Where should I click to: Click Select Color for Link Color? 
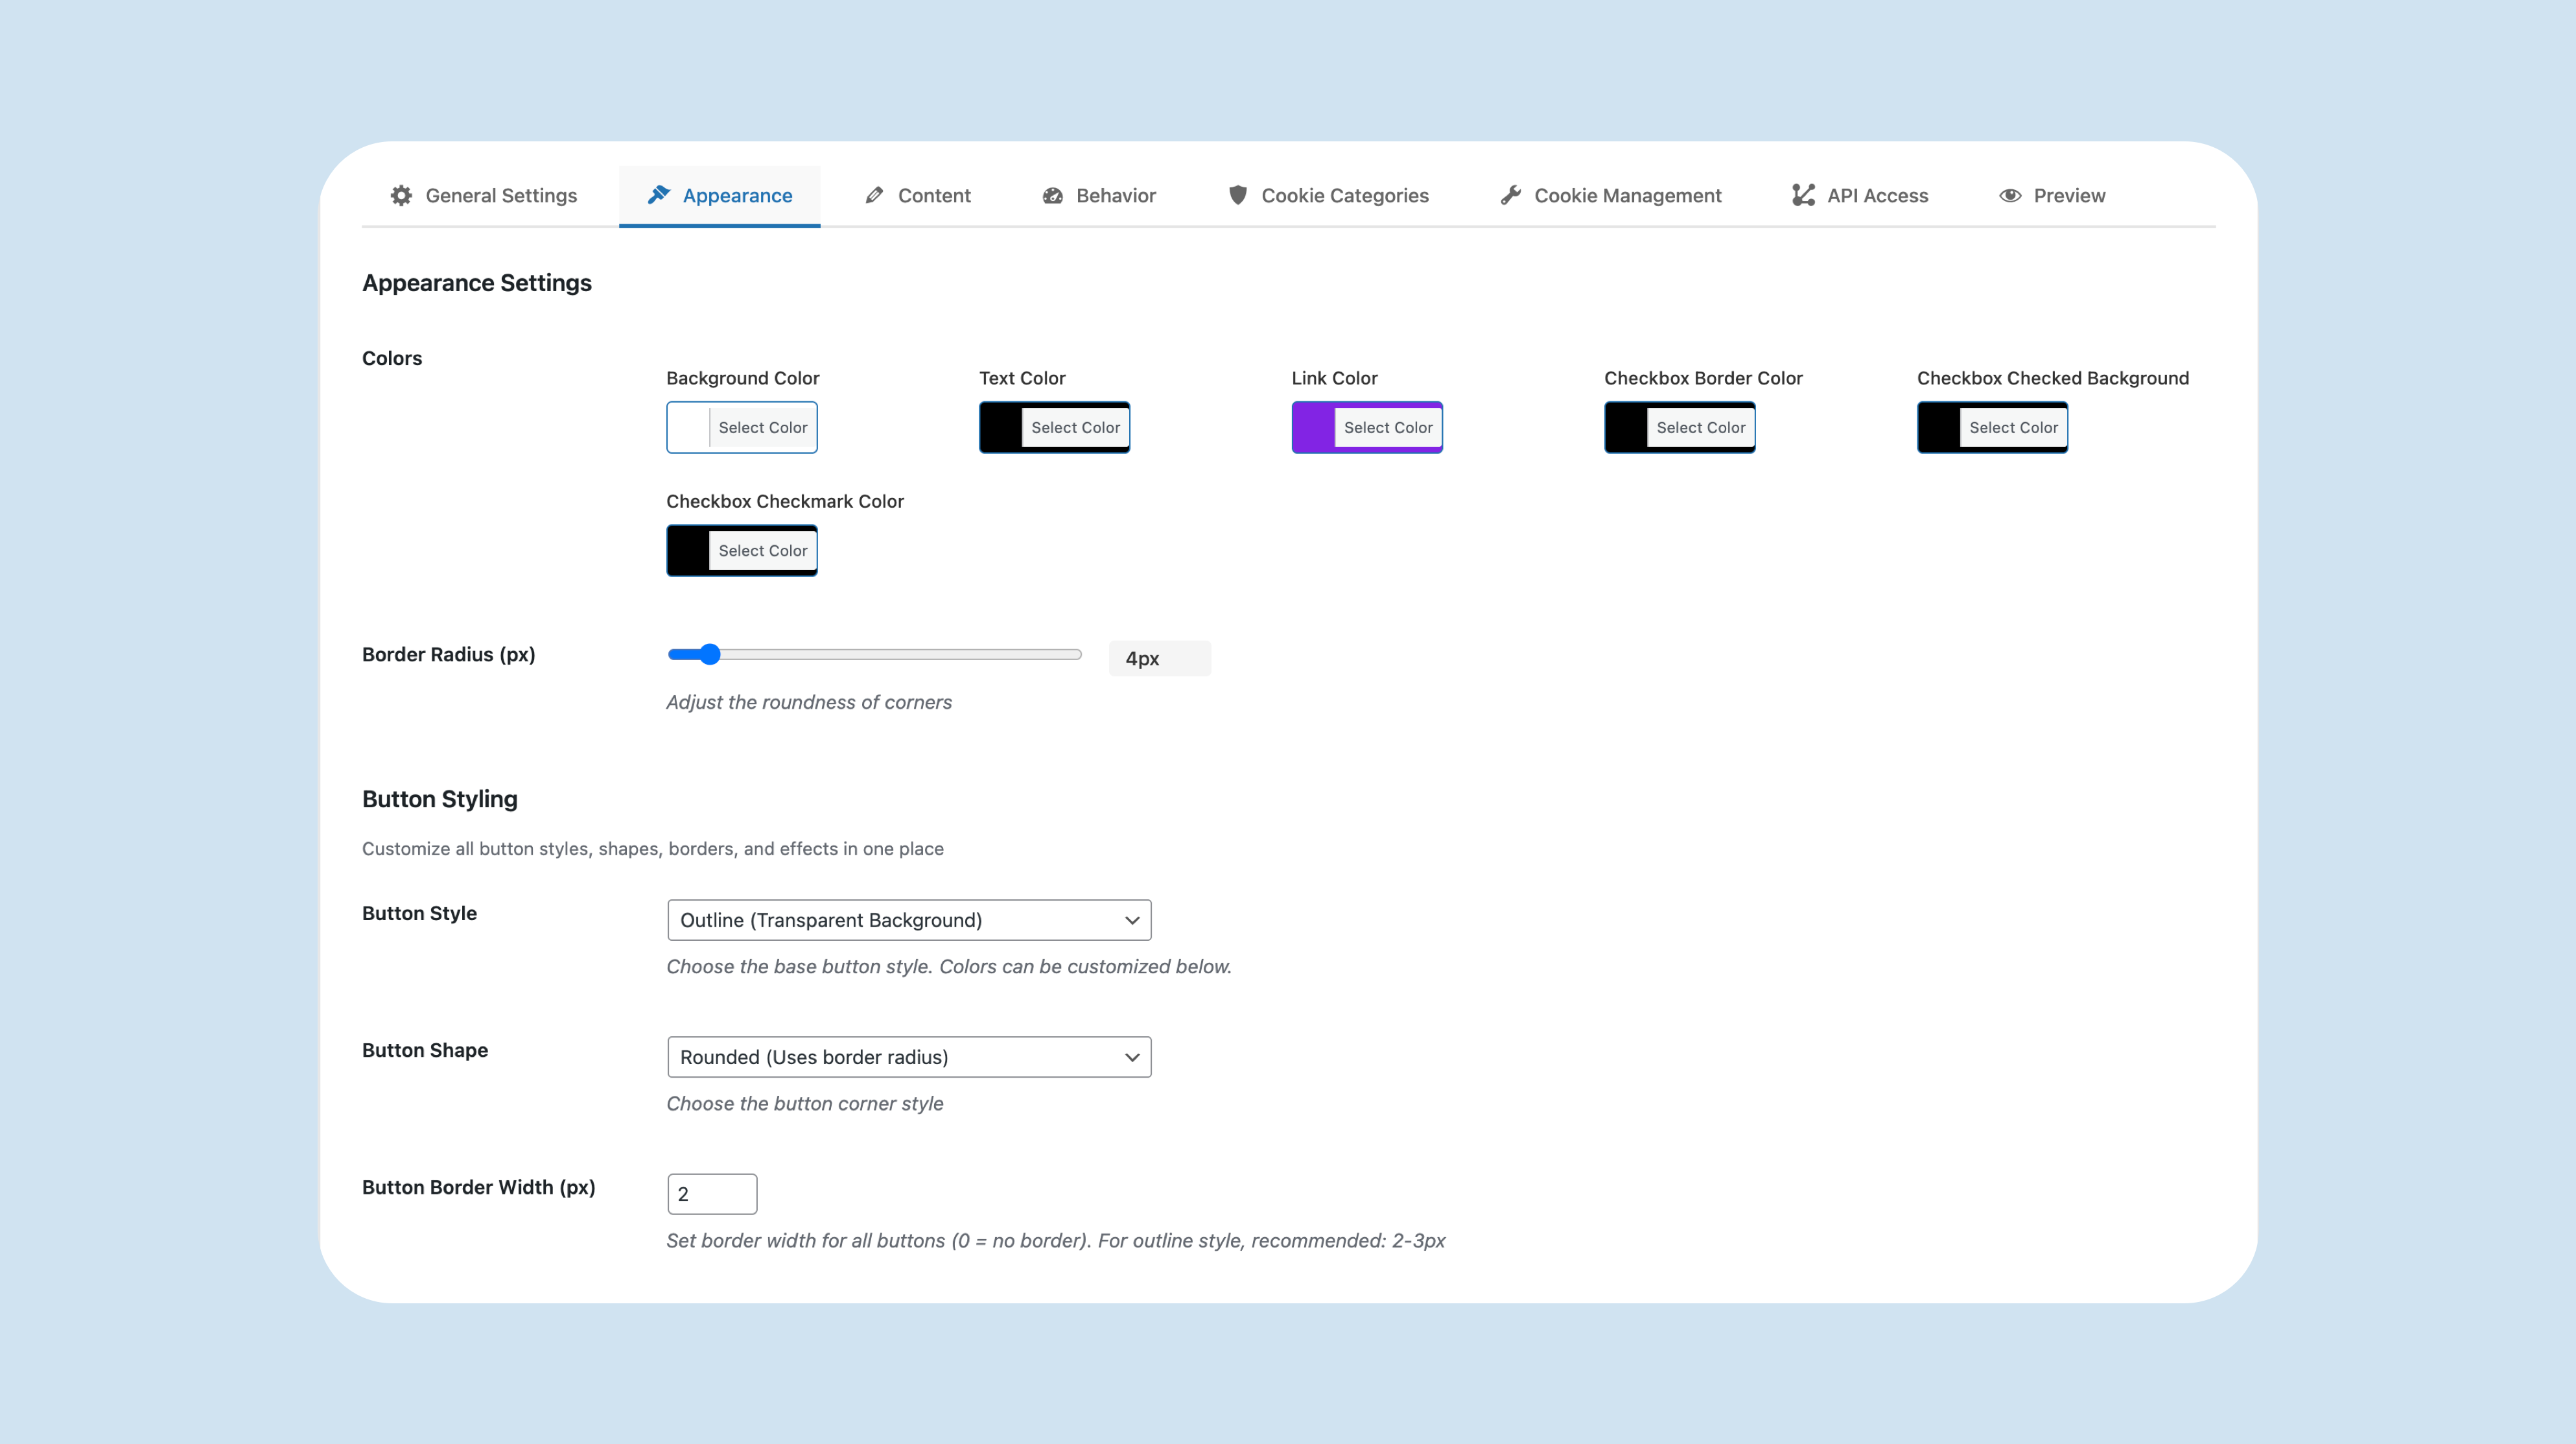tap(1388, 427)
